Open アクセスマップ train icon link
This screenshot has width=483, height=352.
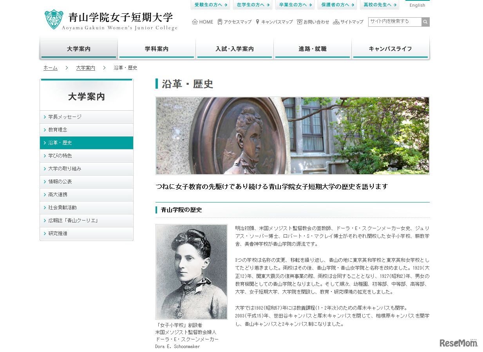tap(220, 22)
